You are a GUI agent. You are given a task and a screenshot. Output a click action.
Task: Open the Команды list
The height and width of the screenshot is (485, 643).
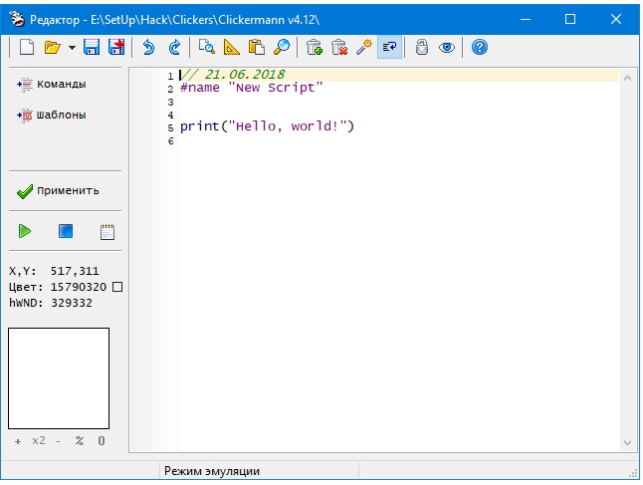coord(52,84)
